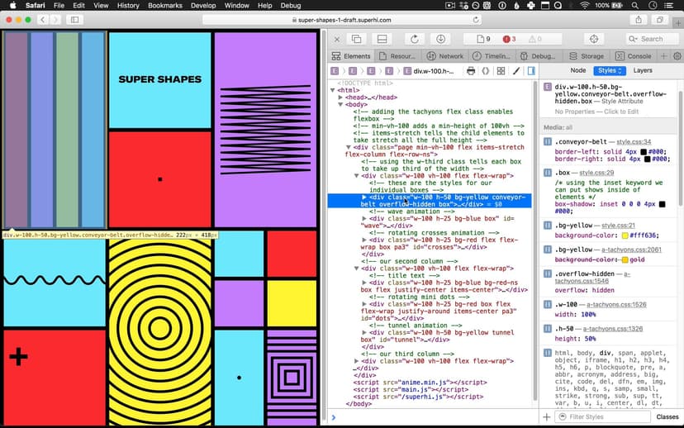Click the Classes button
Screen dimensions: 684x428
[x=667, y=417]
